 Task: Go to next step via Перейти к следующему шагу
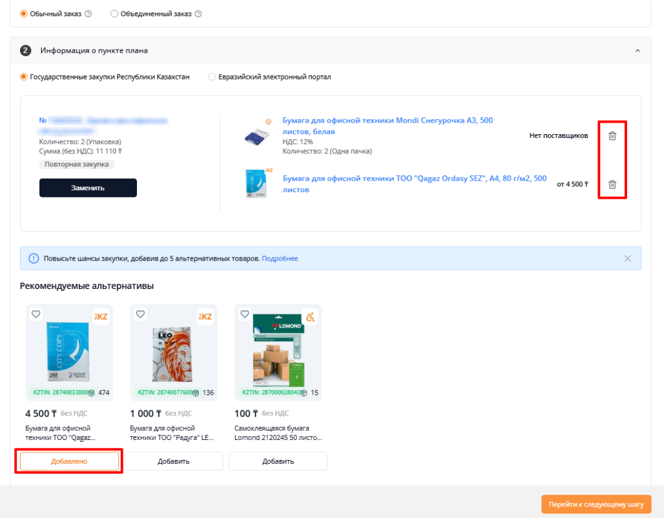[596, 504]
